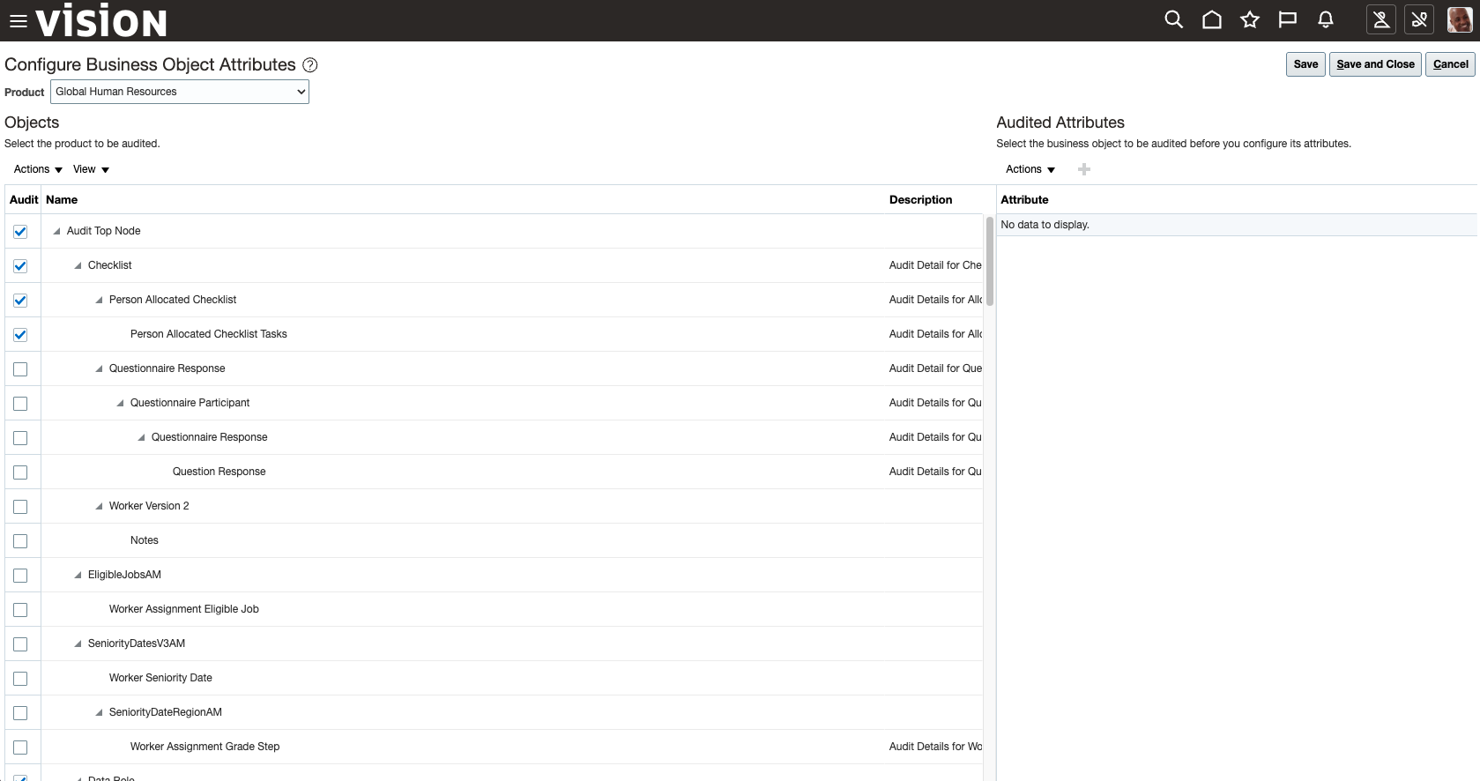
Task: Click 'Audit Detail for Che' description cell
Action: [x=935, y=265]
